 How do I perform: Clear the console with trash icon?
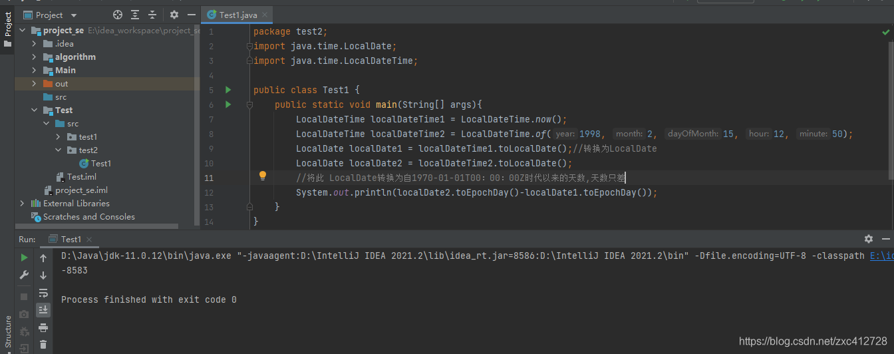point(43,345)
